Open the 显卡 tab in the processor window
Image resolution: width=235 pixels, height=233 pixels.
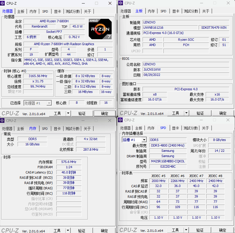point(58,11)
